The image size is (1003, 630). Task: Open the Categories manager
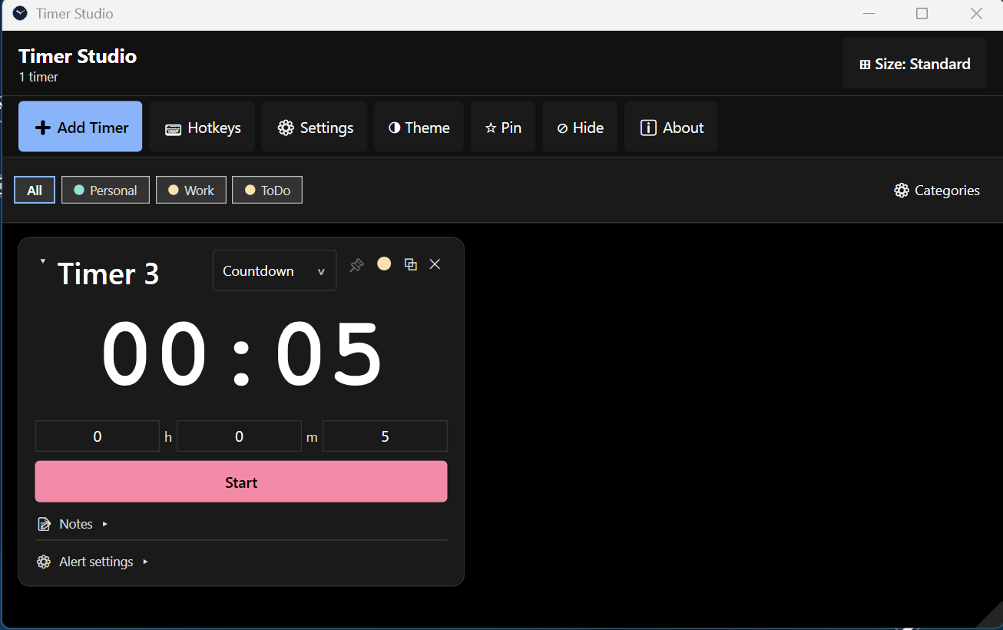pos(937,190)
